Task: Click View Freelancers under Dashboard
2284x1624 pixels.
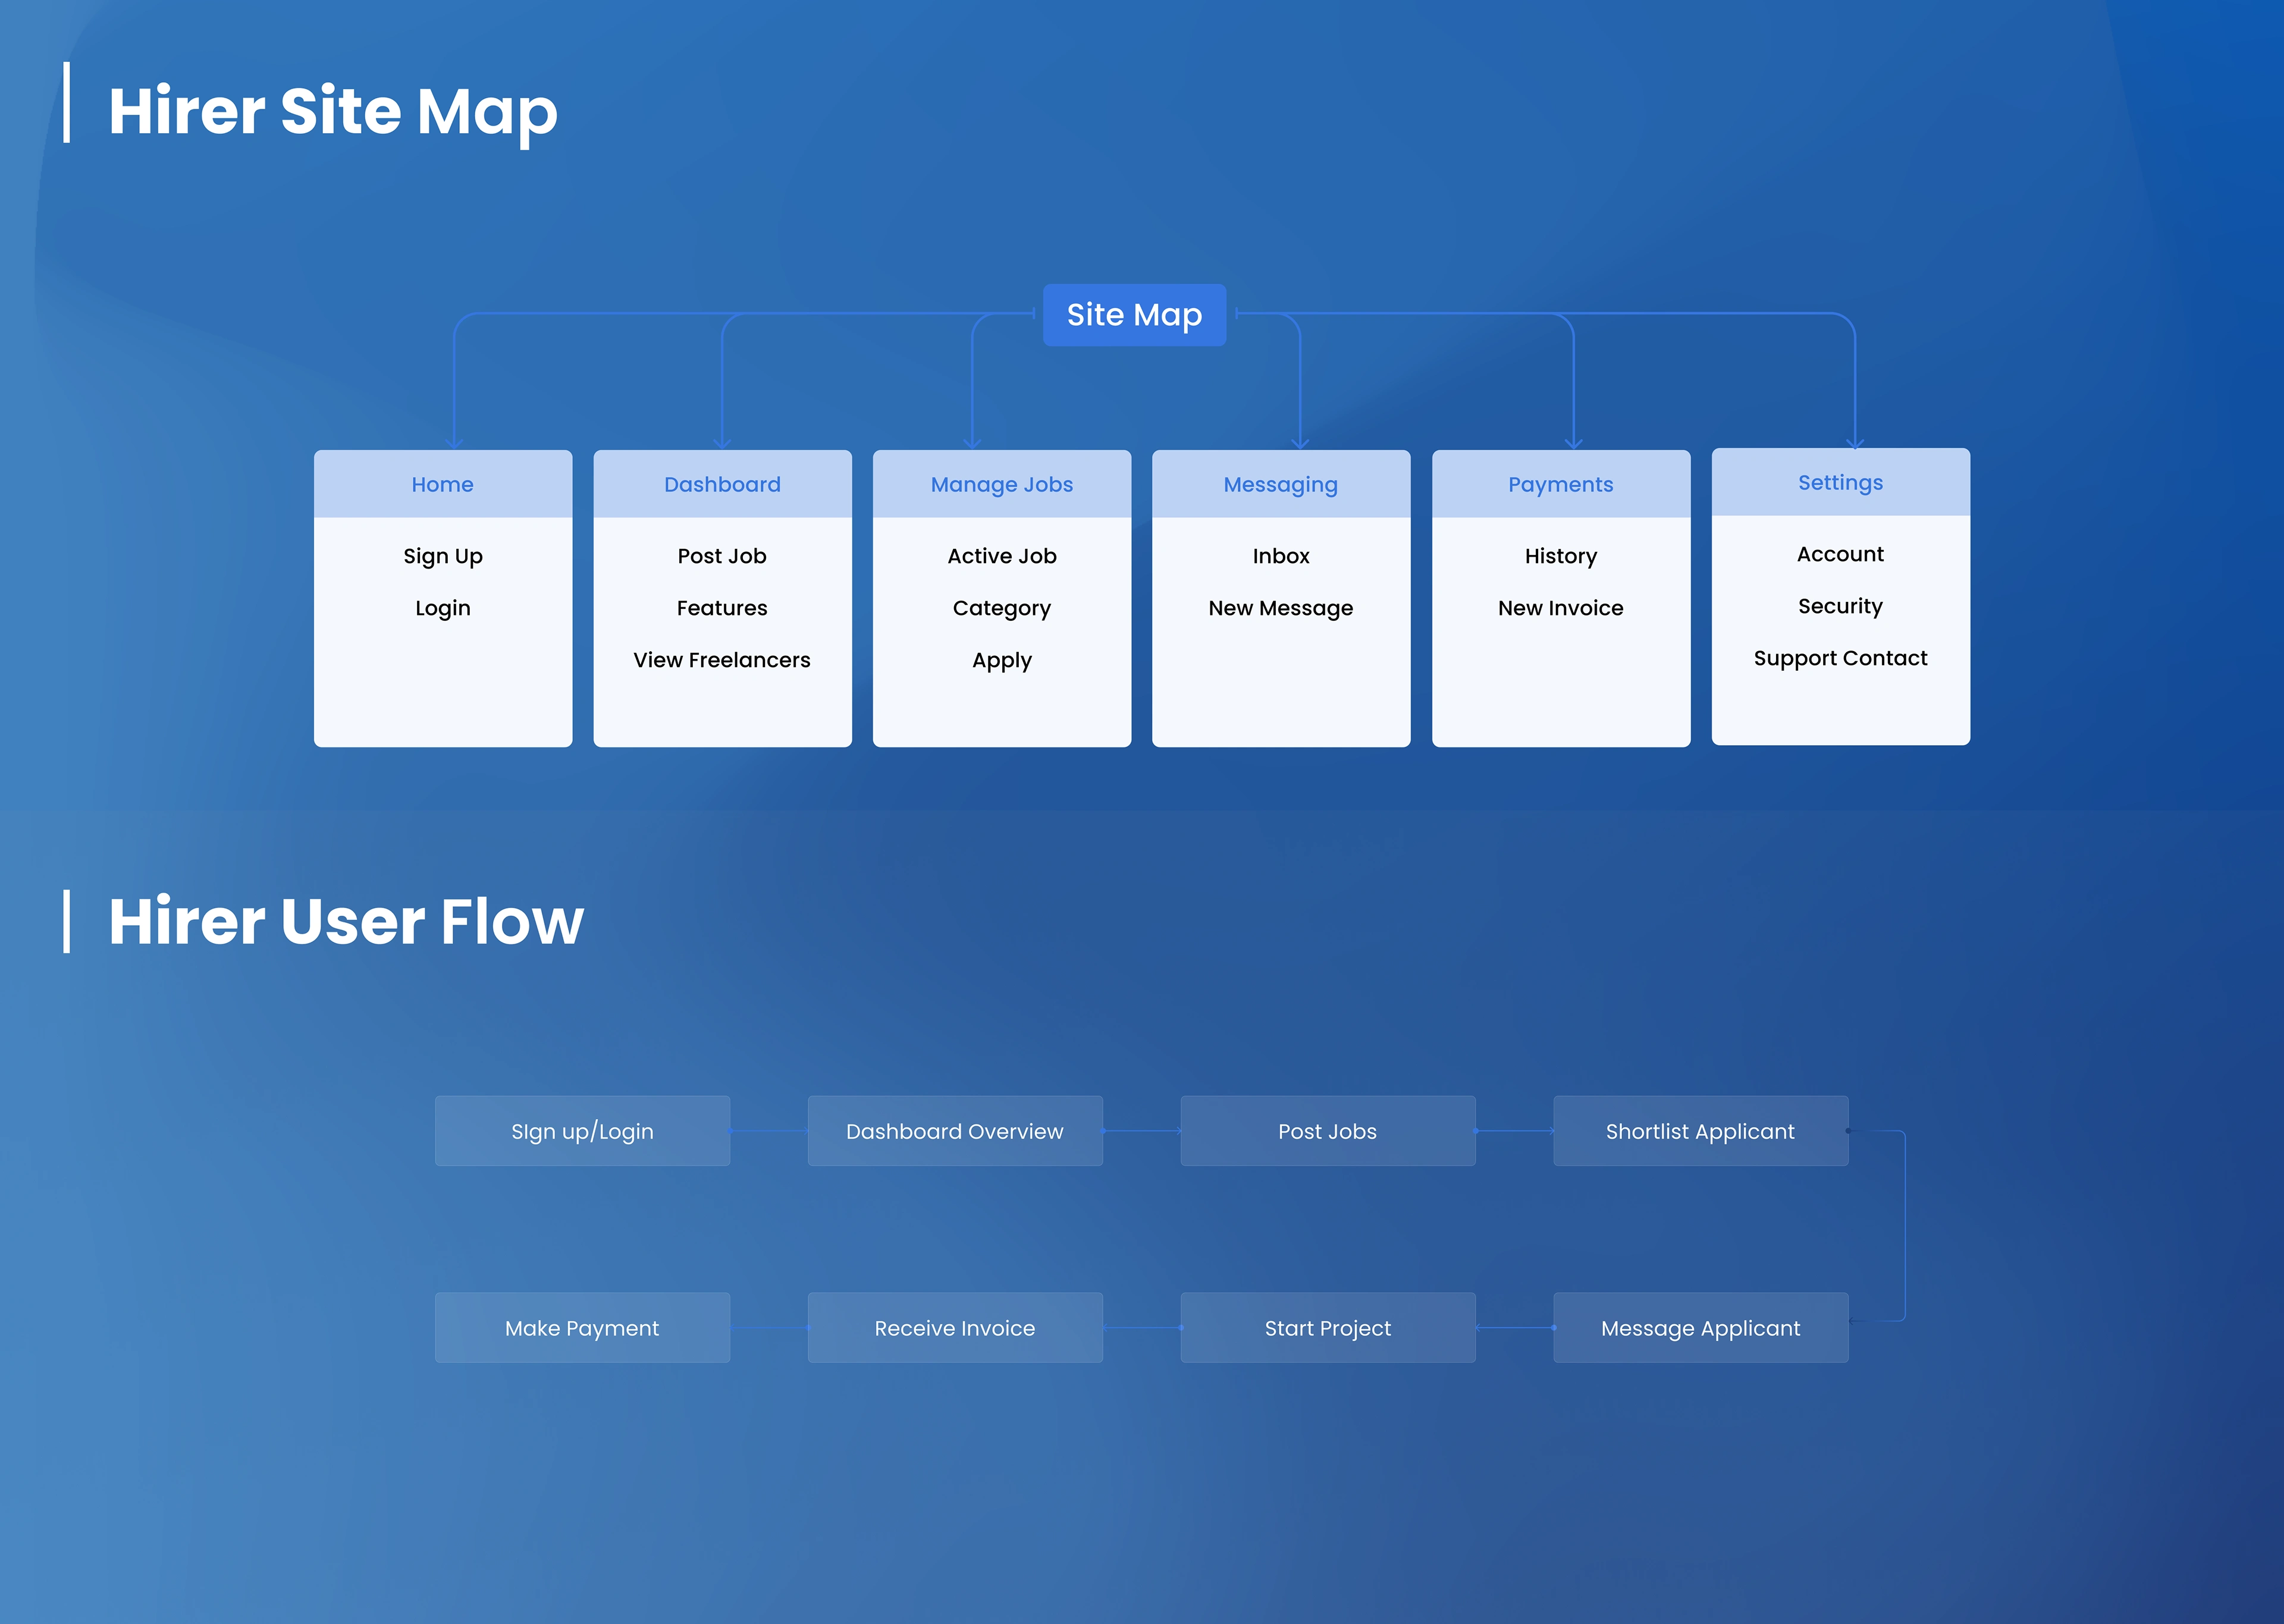Action: [x=722, y=660]
